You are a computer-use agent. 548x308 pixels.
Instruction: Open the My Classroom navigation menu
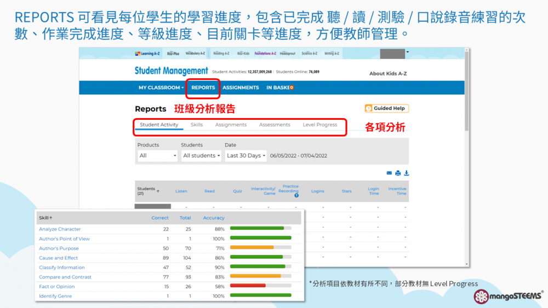click(161, 88)
